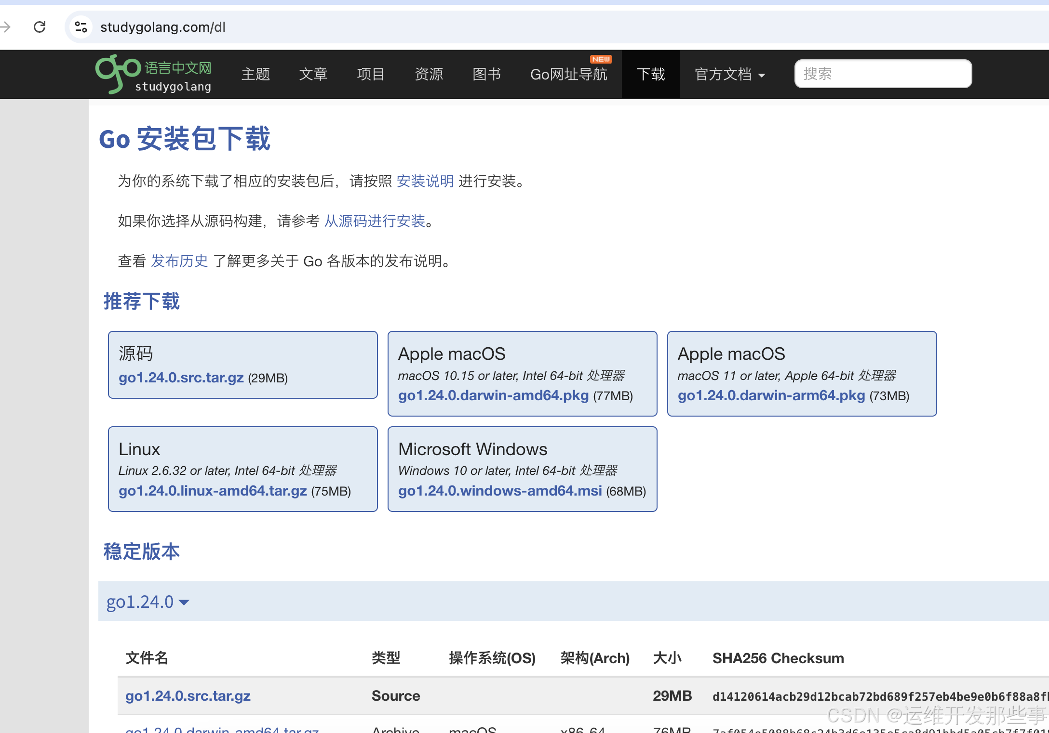Image resolution: width=1049 pixels, height=733 pixels.
Task: Download go1.24.0.darwin-arm64.pkg in the recommended box
Action: tap(771, 395)
